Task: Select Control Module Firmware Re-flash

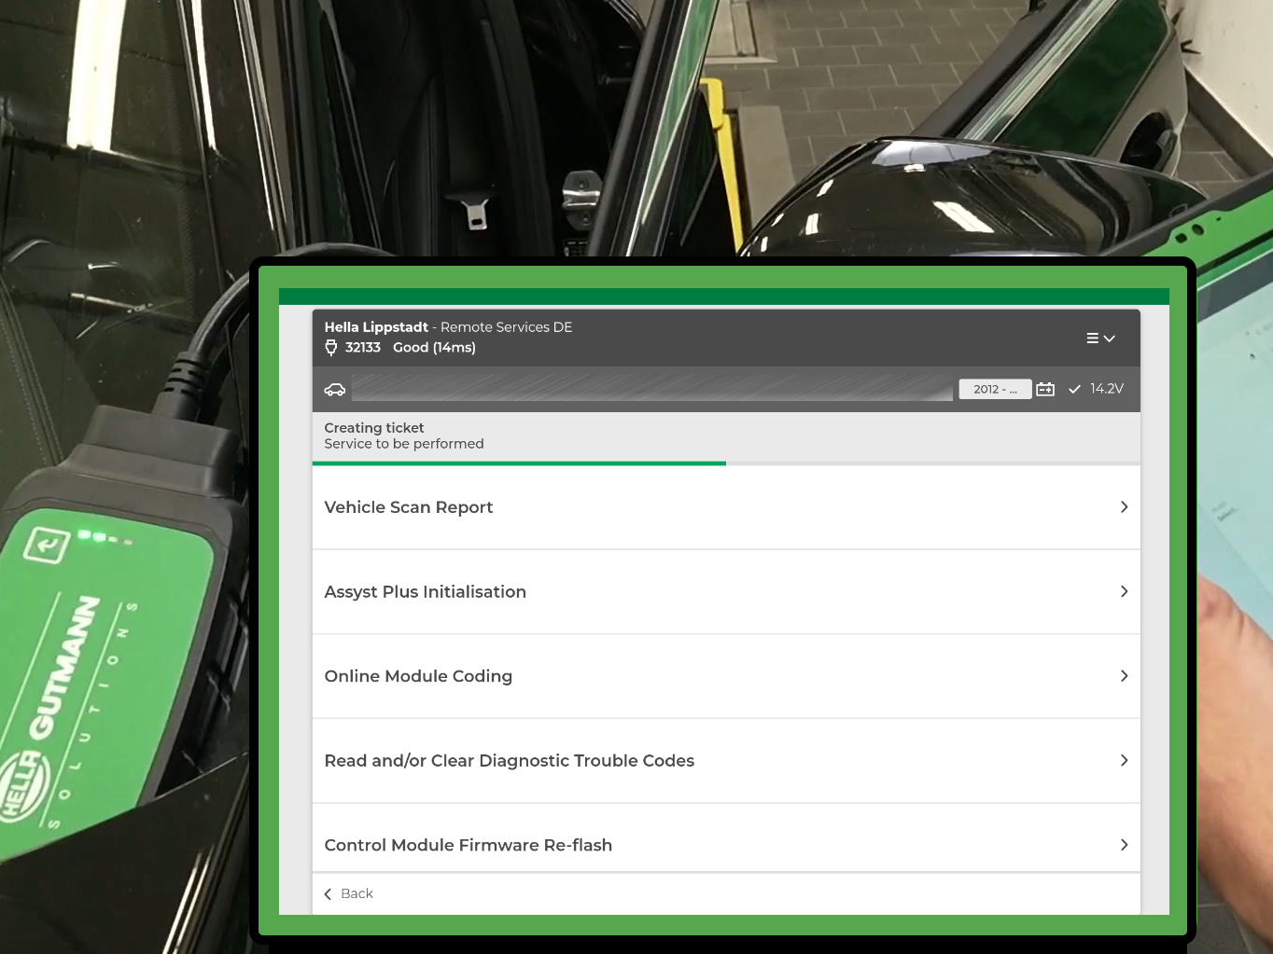Action: (x=468, y=845)
